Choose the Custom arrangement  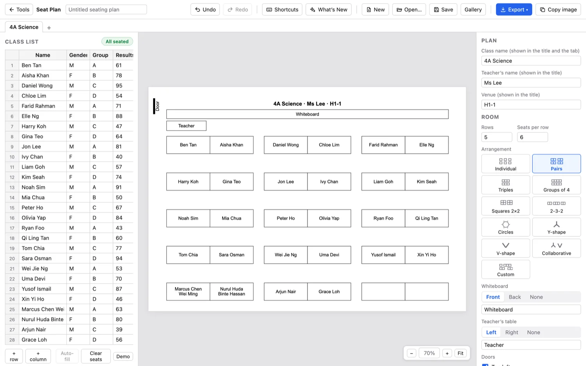point(506,269)
